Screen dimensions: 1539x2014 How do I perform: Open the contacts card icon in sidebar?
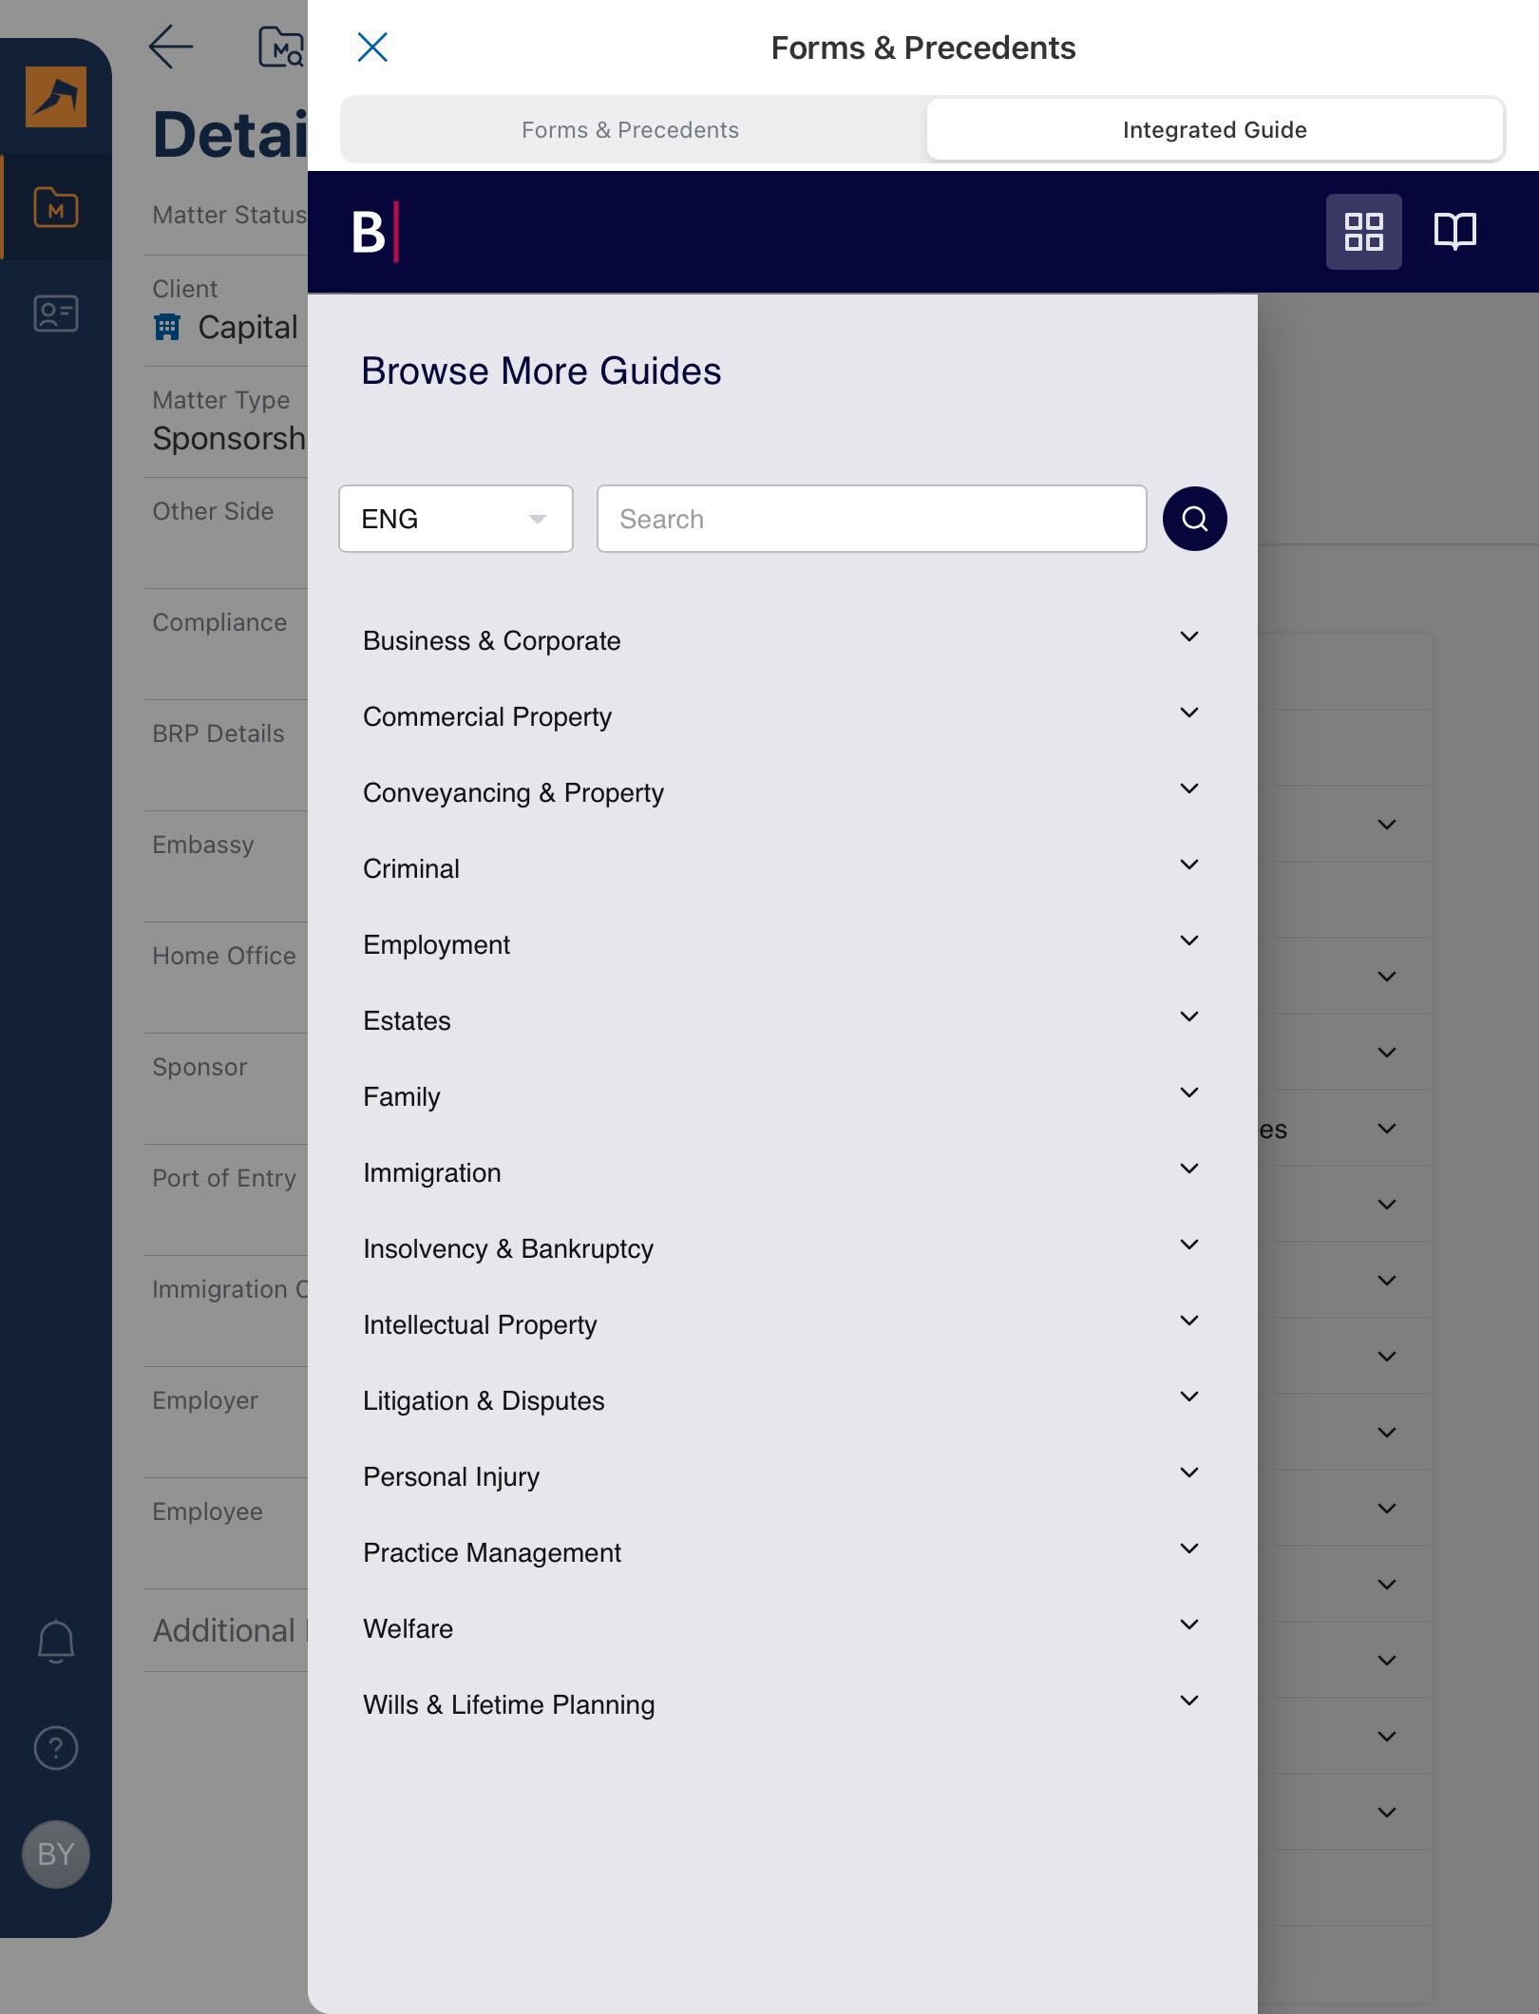(x=56, y=313)
